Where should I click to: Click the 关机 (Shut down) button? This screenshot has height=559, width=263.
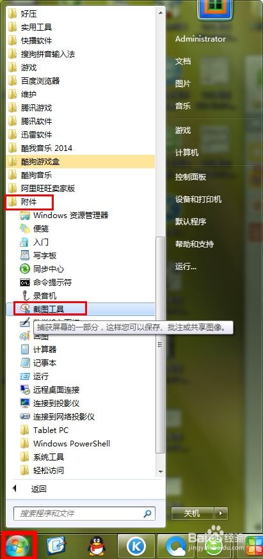(193, 514)
